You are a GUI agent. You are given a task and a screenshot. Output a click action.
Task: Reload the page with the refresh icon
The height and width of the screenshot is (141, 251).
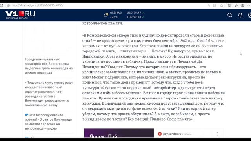click(2, 5)
